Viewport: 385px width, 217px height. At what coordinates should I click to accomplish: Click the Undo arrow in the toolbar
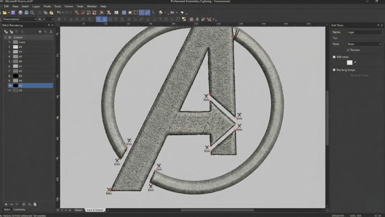click(58, 12)
